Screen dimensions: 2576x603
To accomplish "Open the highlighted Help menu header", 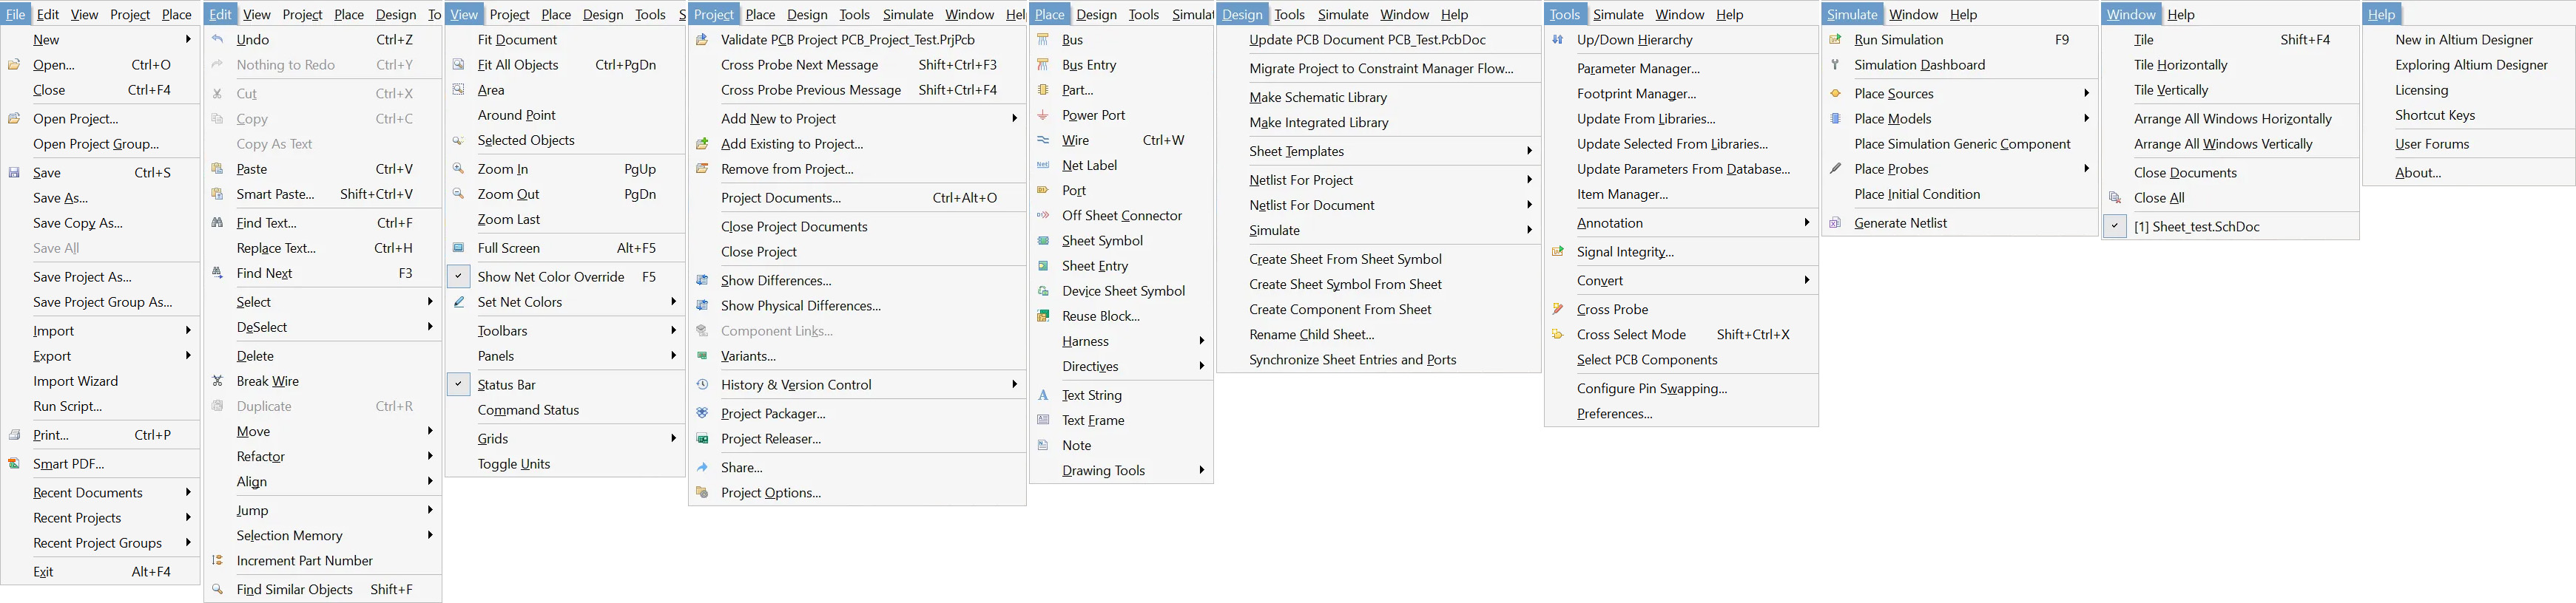I will (x=2382, y=14).
